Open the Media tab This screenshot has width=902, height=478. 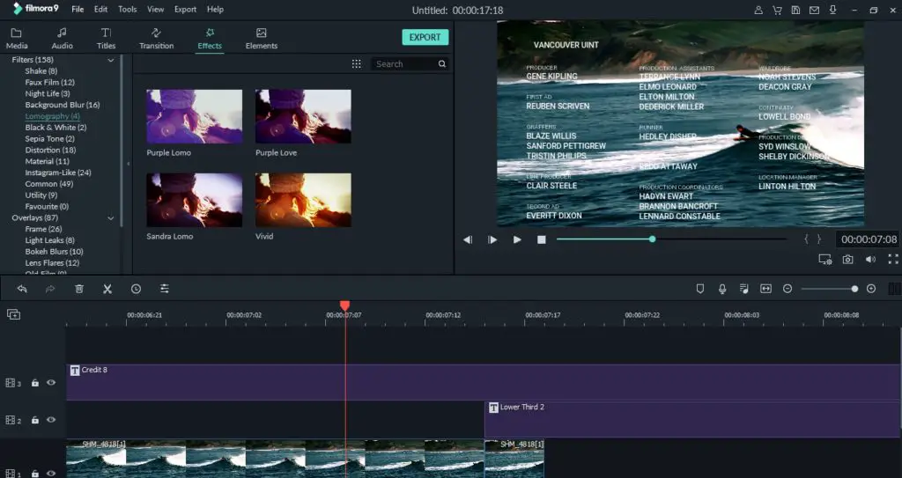point(16,39)
